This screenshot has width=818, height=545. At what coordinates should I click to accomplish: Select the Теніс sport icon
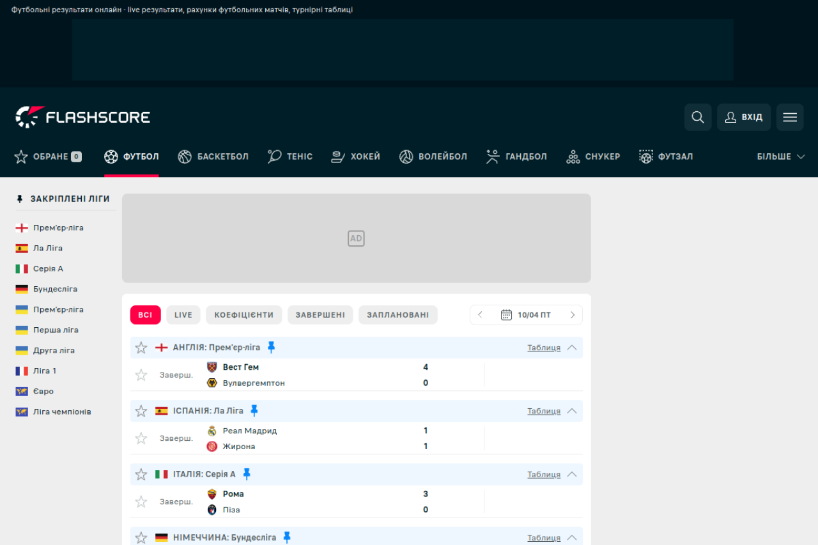click(274, 156)
